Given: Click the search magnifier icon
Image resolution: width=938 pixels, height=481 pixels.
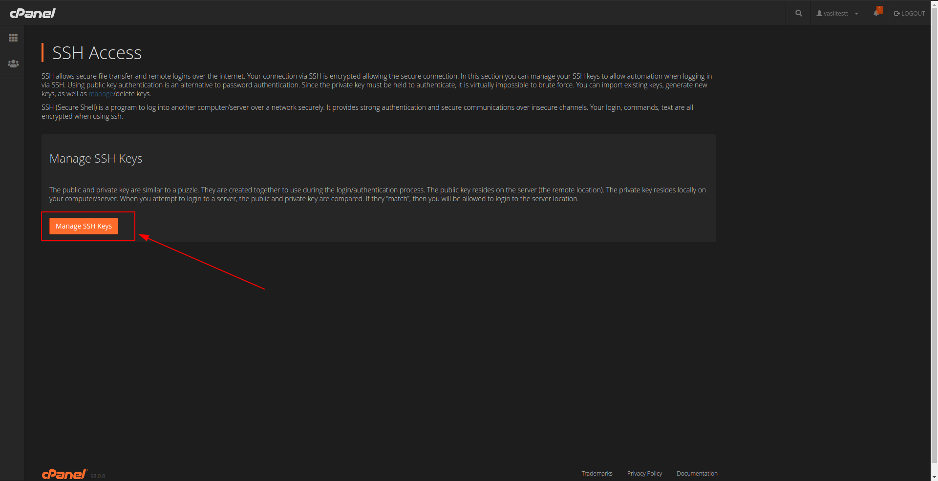Looking at the screenshot, I should (798, 13).
